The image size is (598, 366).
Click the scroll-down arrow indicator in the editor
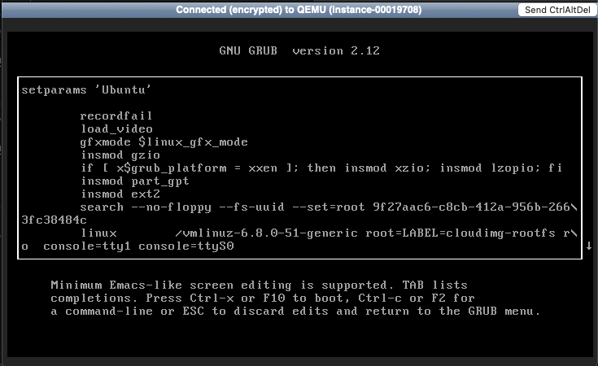[x=588, y=246]
